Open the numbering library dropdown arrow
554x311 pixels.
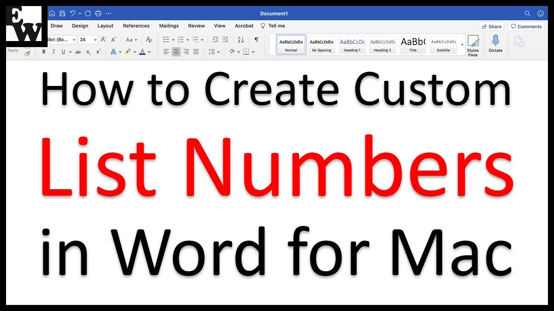(187, 40)
